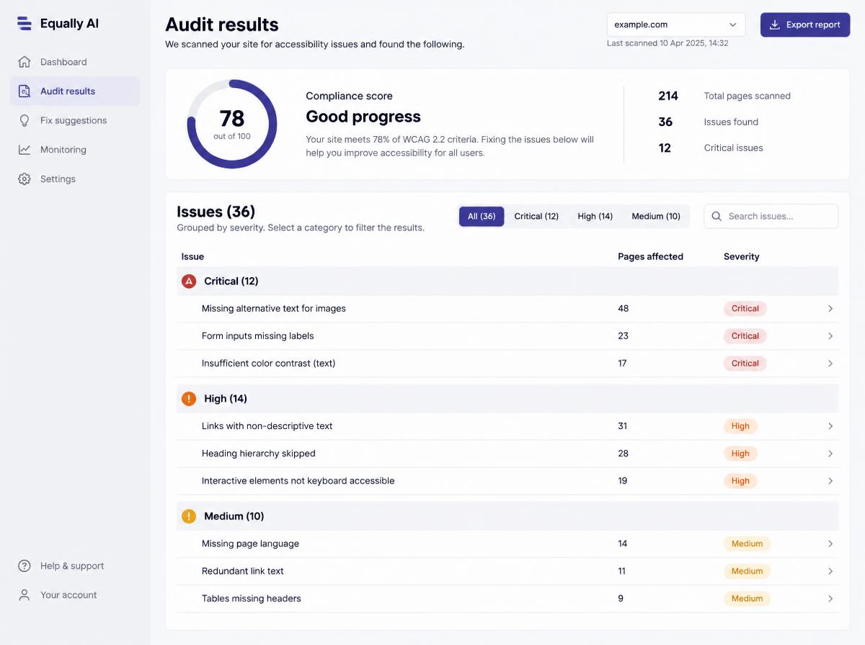Expand the Missing alternative text row chevron
Image resolution: width=865 pixels, height=645 pixels.
click(830, 309)
